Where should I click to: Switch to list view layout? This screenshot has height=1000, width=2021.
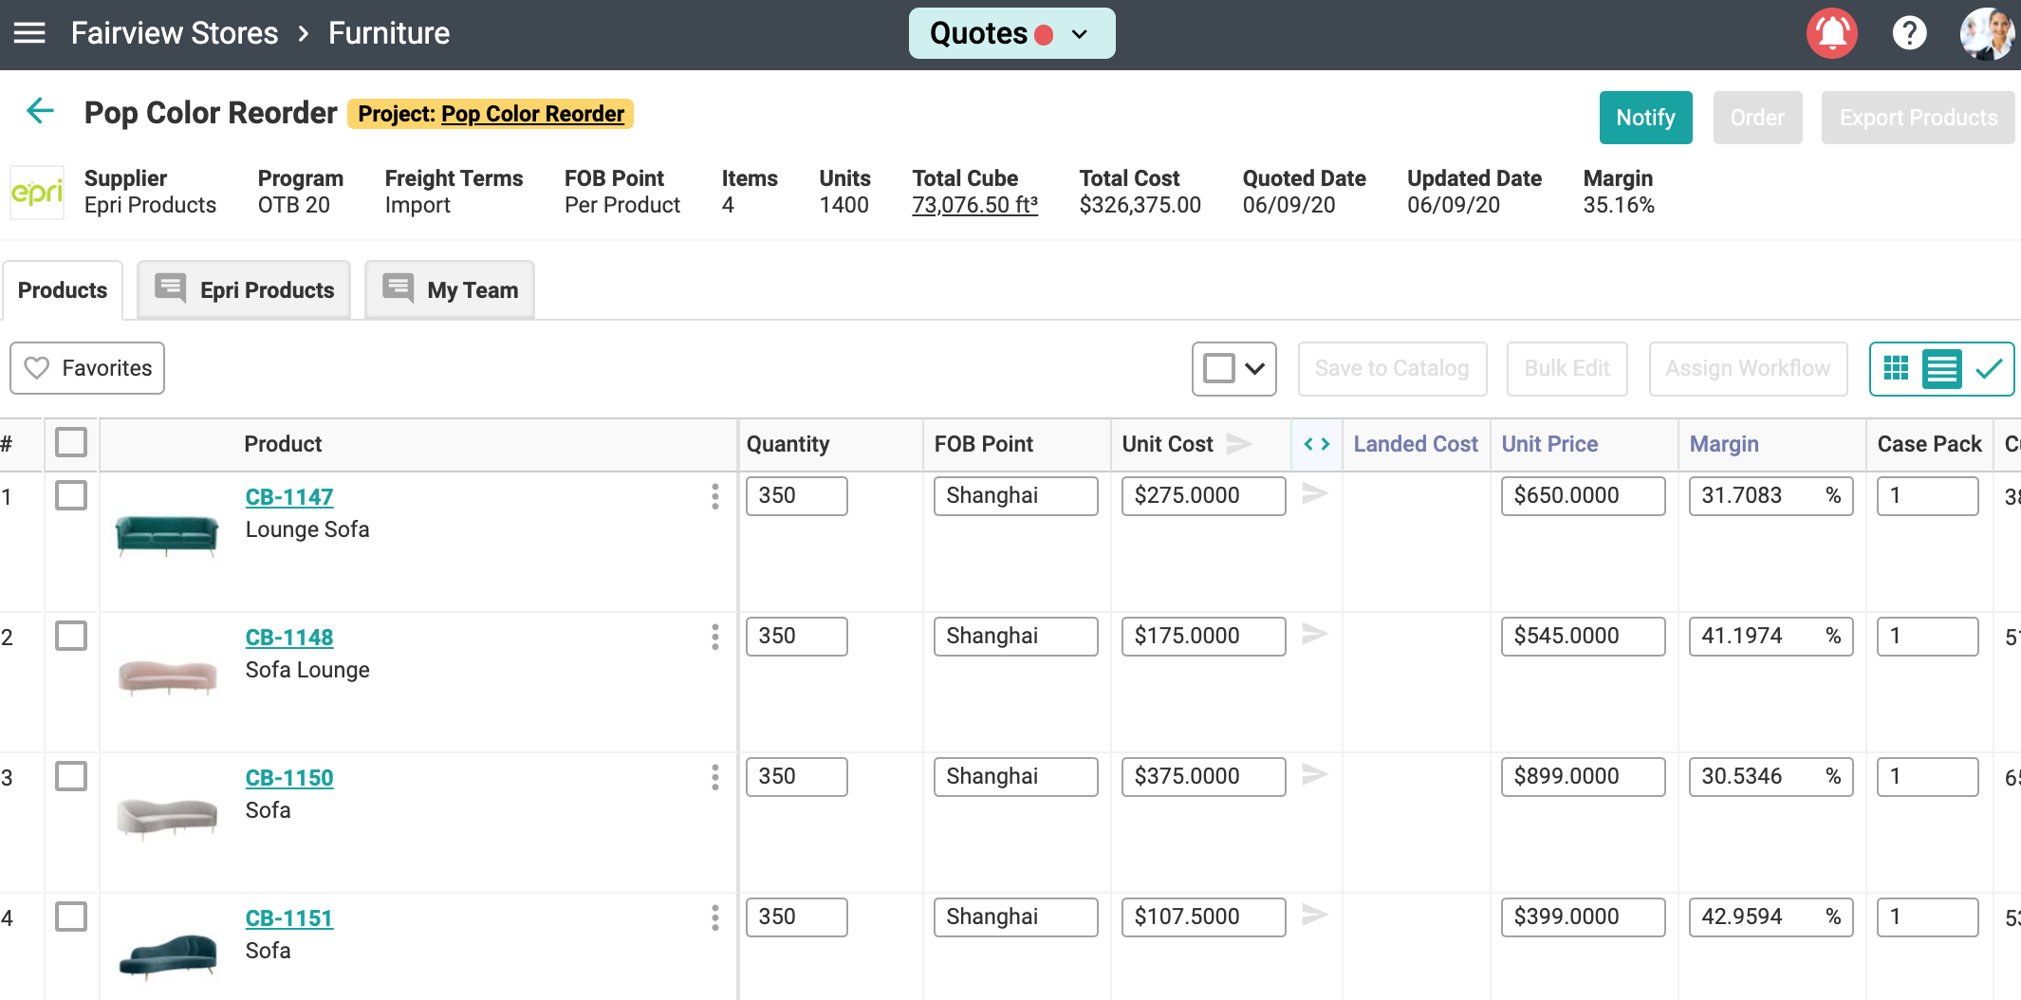[1941, 368]
